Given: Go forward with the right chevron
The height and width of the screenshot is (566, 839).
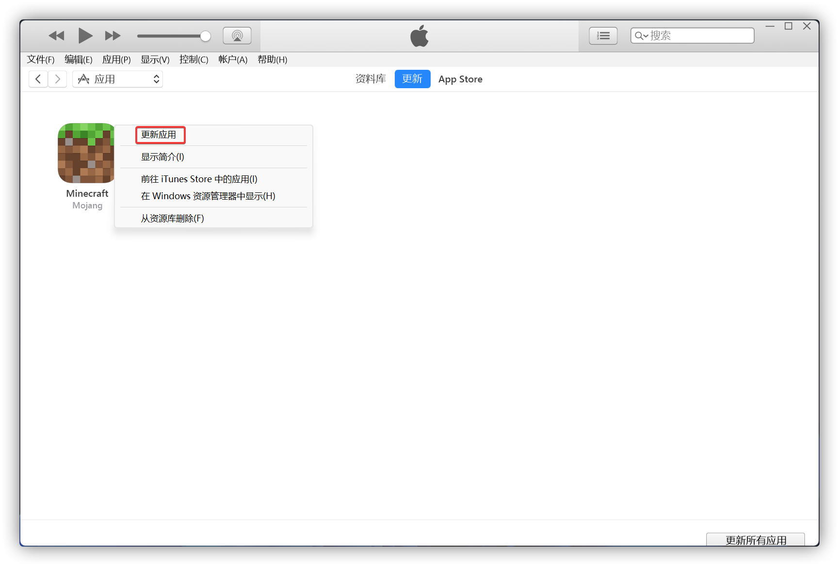Looking at the screenshot, I should [57, 79].
